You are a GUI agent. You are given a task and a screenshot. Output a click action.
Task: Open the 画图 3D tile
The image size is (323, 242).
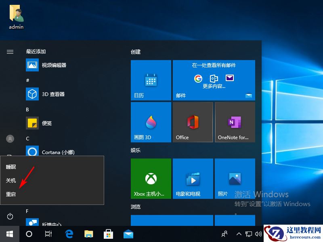coord(151,122)
